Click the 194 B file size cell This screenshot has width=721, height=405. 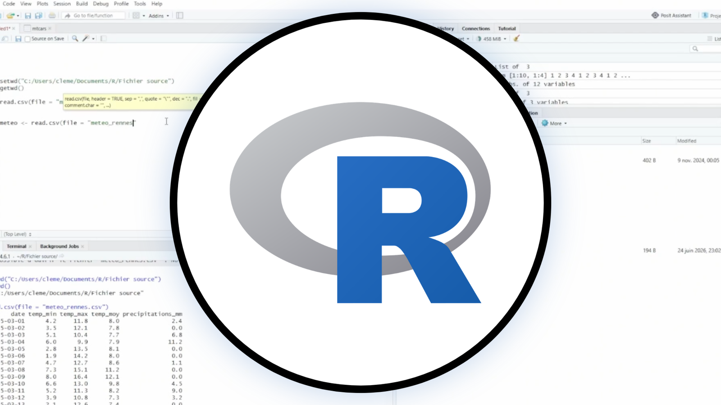649,250
